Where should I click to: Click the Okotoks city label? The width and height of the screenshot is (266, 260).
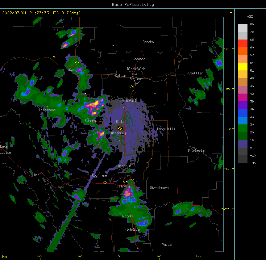coord(127,216)
